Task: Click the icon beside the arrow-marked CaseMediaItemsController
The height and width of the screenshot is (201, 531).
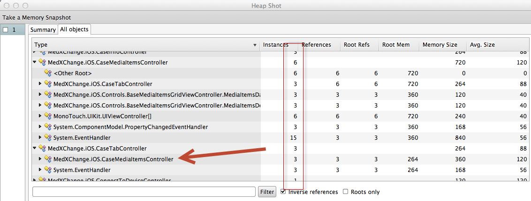Action: [x=47, y=159]
